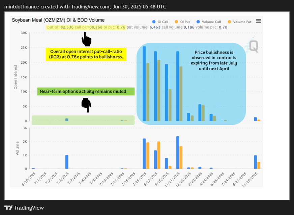Click the 'oi p/c: 0.76' value
This screenshot has width=294, height=215.
point(114,27)
